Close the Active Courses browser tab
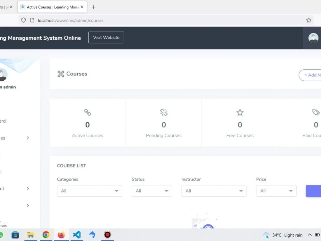Image resolution: width=321 pixels, height=241 pixels. 82,7
